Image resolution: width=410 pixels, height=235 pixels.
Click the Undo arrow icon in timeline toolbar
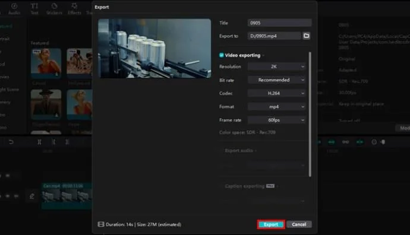[x=11, y=142]
